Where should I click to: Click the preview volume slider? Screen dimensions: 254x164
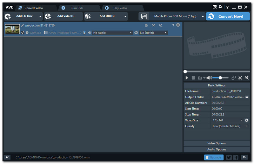pyautogui.click(x=220, y=78)
